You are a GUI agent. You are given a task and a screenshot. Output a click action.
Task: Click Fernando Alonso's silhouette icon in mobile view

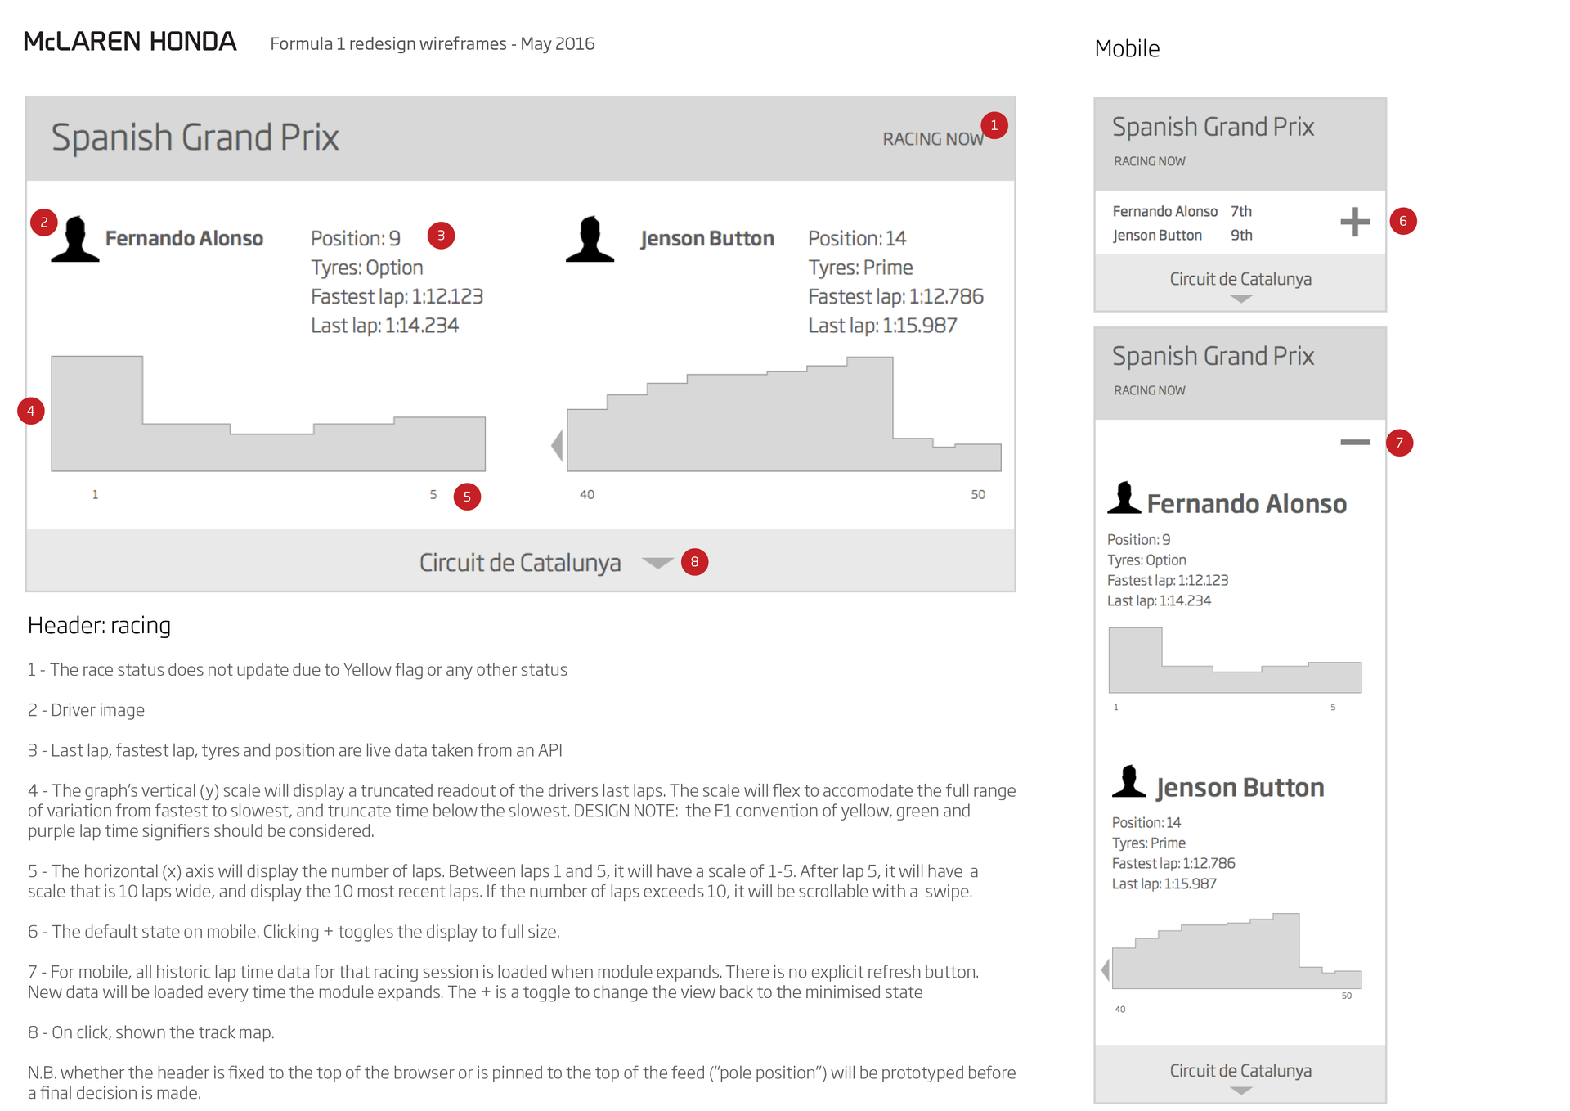click(1124, 498)
